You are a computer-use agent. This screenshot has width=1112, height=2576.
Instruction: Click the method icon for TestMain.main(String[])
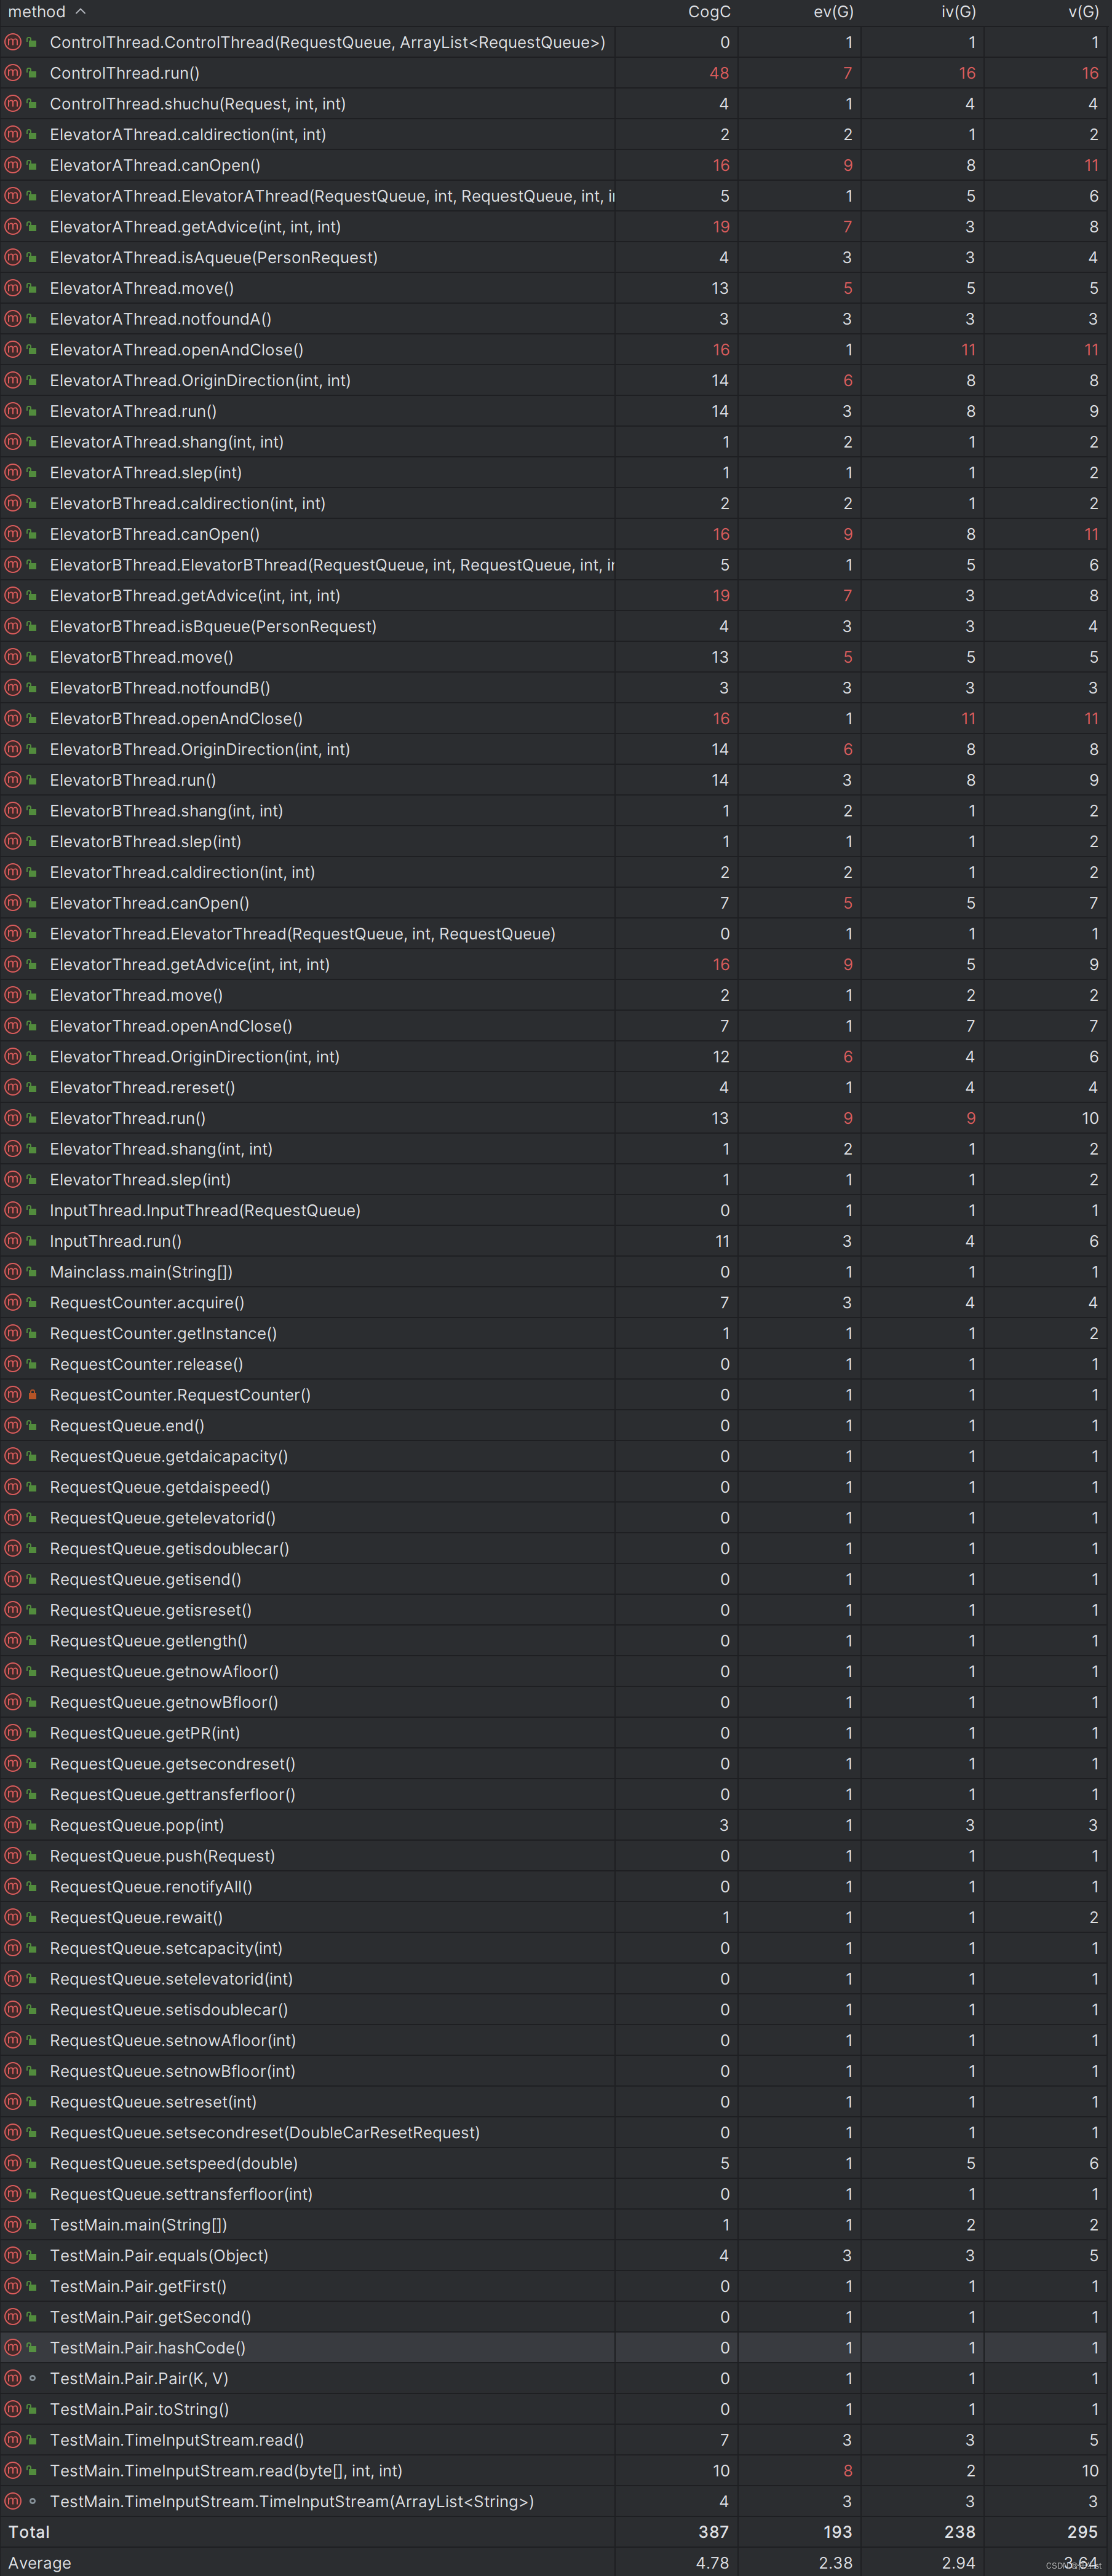point(12,2225)
